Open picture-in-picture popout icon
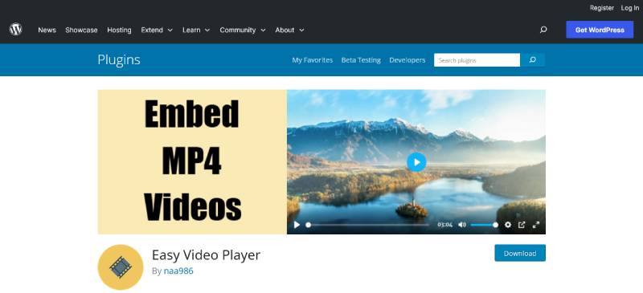 point(522,225)
